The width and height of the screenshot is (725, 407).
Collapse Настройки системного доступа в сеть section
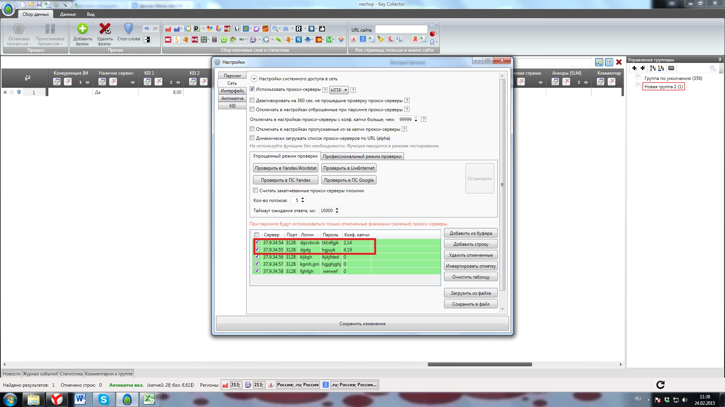pos(254,79)
